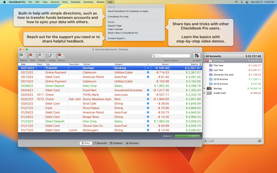Open the 2018 Archive folder icon
The image size is (277, 173).
(x=211, y=79)
